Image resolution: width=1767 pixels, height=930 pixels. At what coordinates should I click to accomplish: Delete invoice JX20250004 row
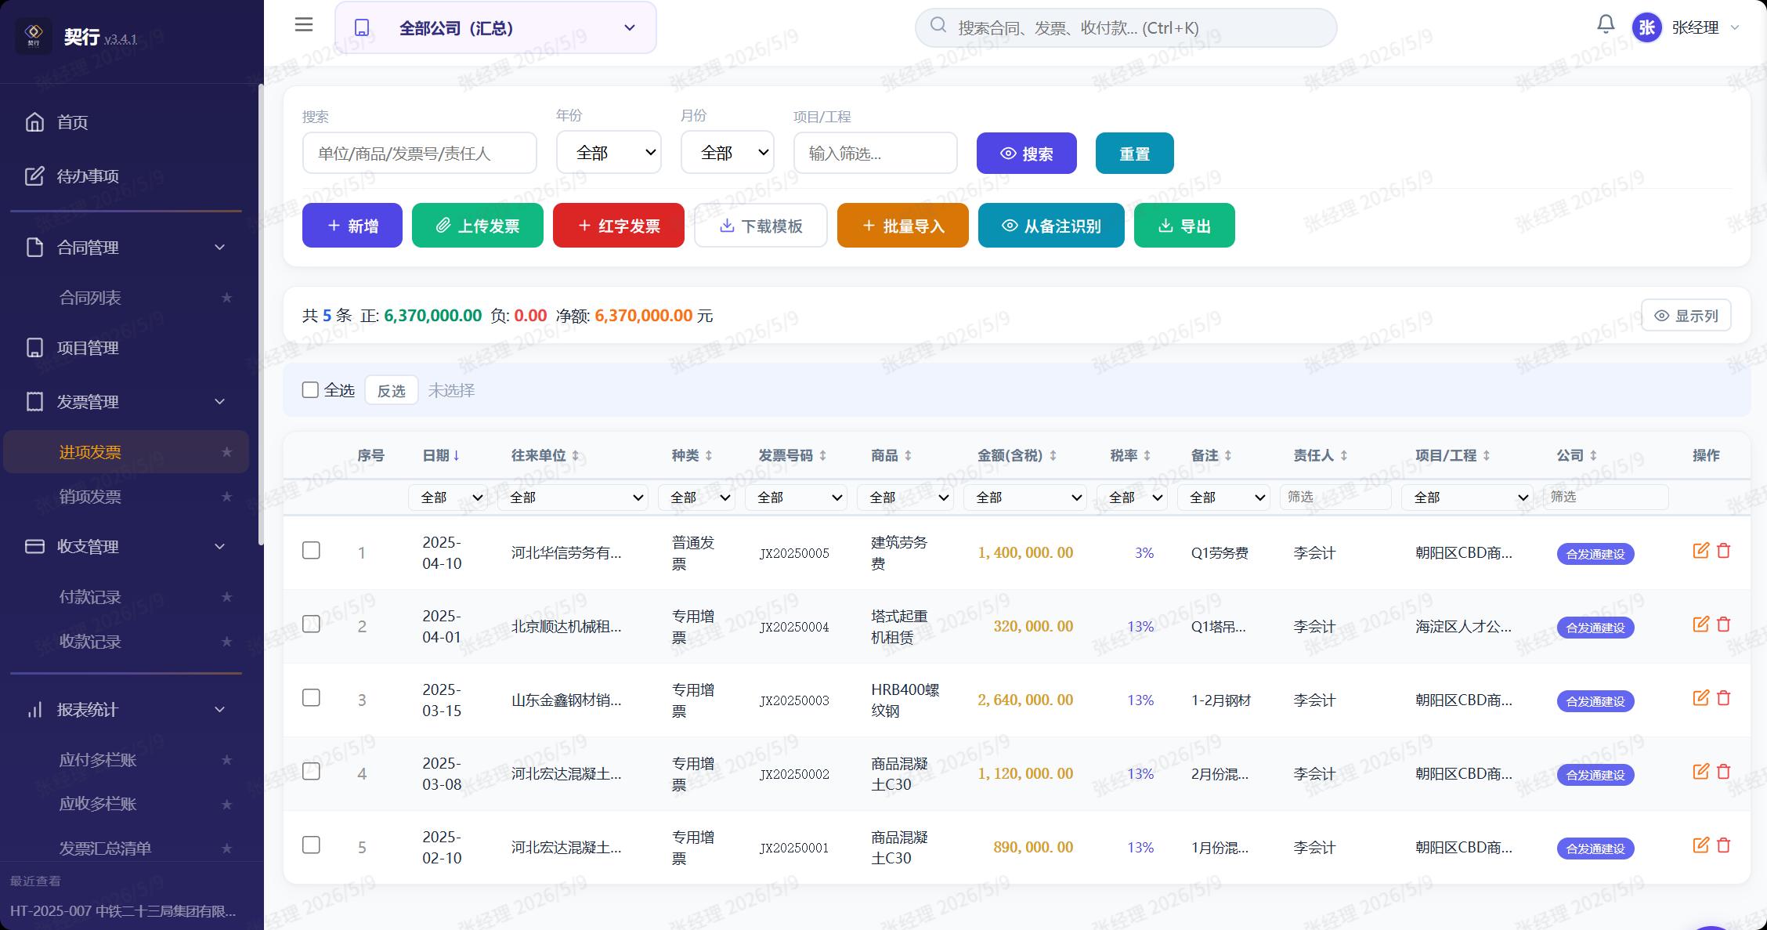click(x=1724, y=624)
